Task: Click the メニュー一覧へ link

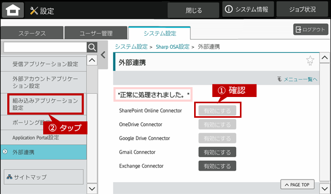Action: coord(297,79)
